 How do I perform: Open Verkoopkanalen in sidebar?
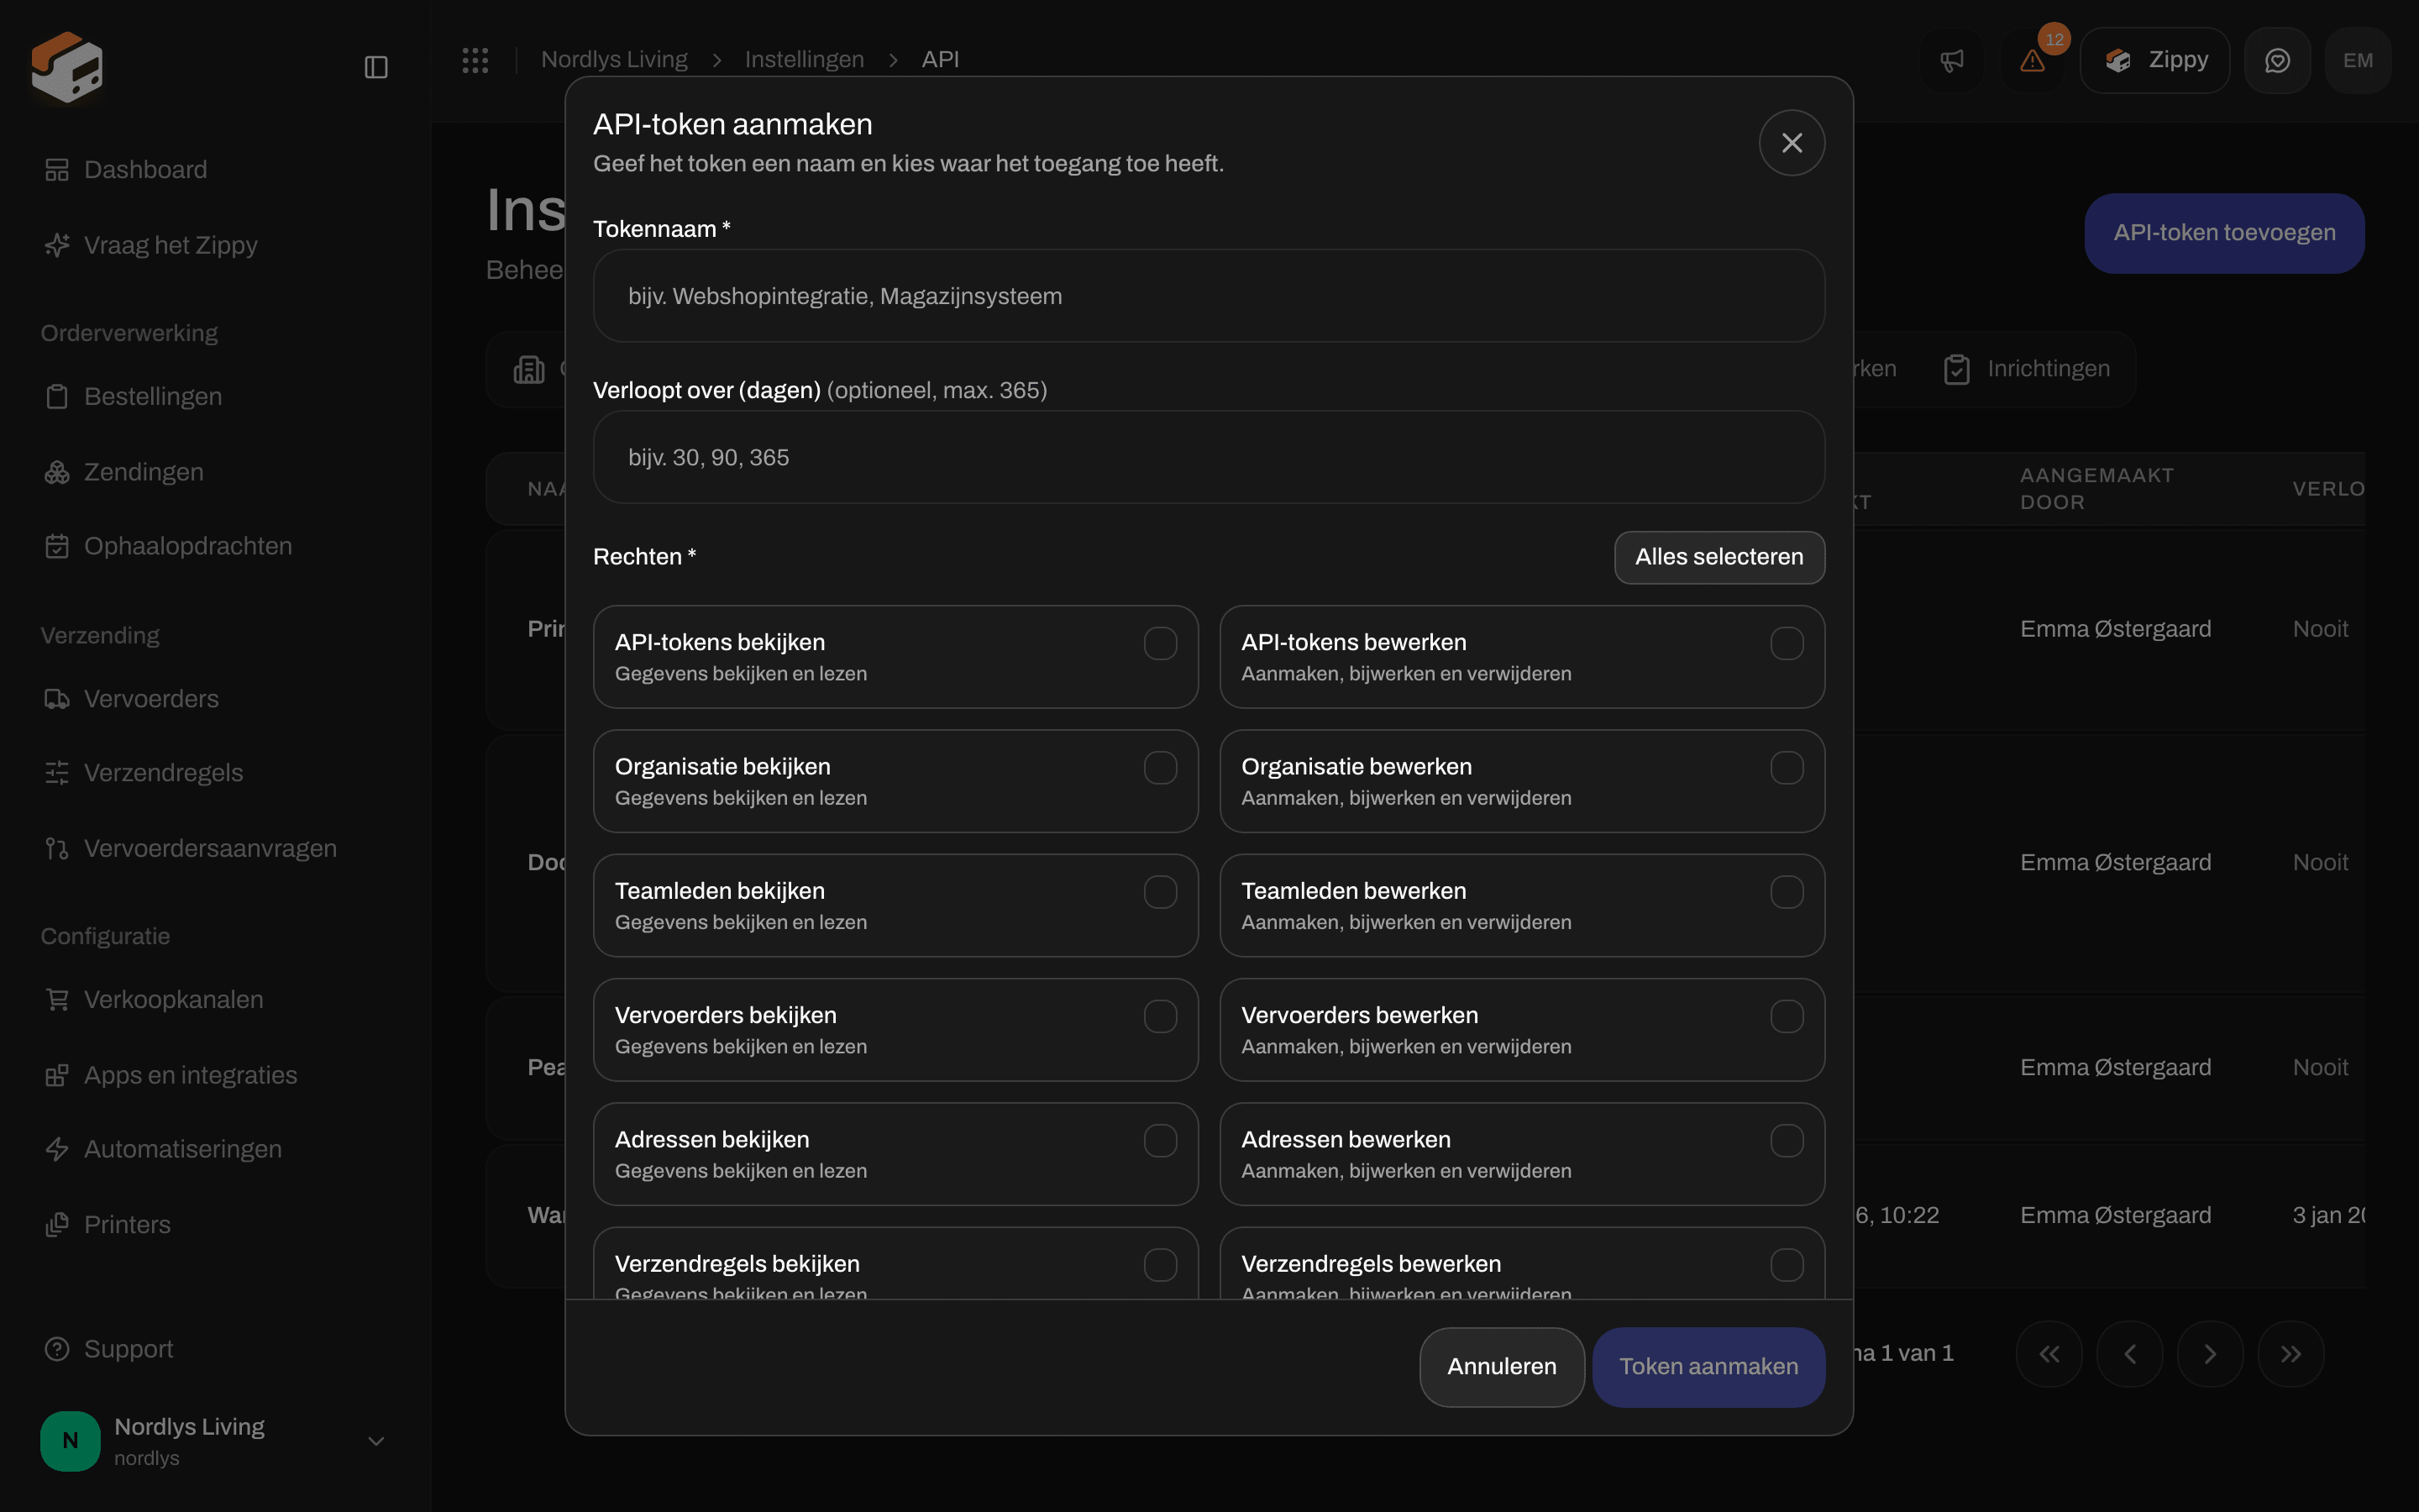click(154, 999)
